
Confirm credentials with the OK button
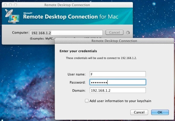click(160, 112)
